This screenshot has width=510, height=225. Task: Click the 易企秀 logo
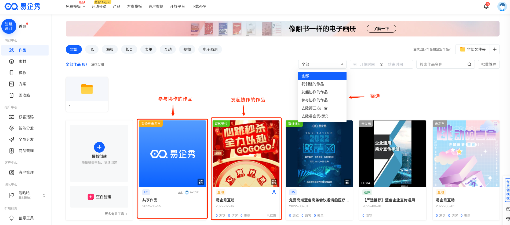[x=23, y=6]
